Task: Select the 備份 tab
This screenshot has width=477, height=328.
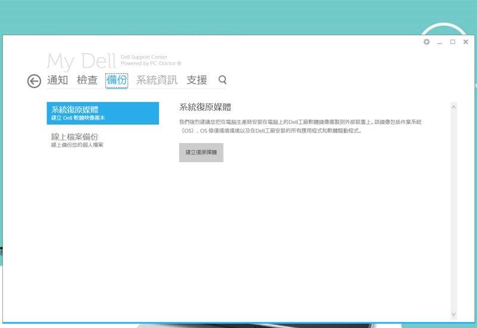Action: coord(117,80)
